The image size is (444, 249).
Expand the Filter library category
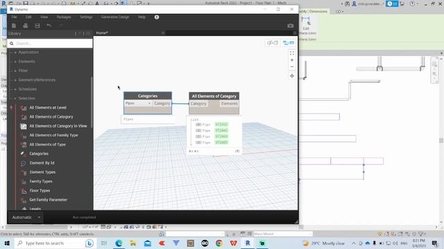click(23, 71)
